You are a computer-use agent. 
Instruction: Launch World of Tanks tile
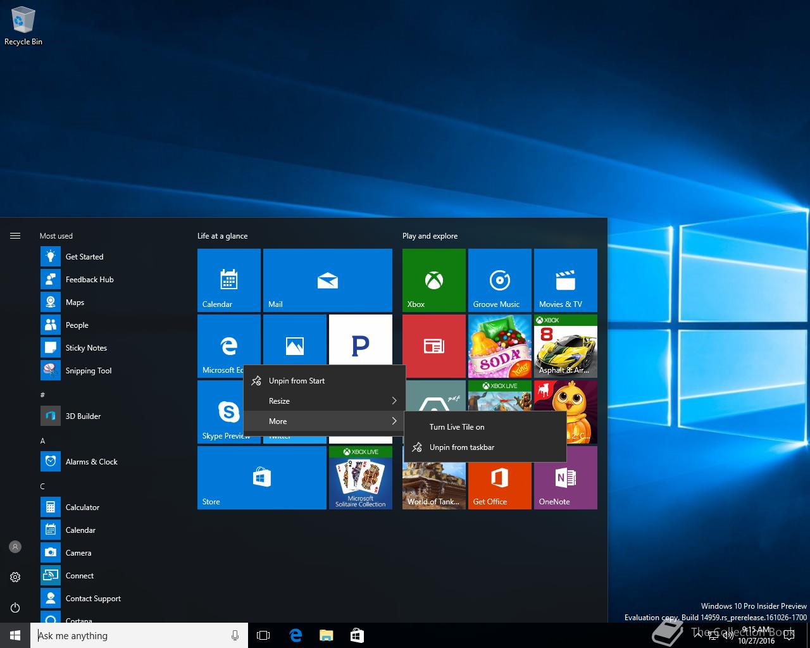coord(434,485)
